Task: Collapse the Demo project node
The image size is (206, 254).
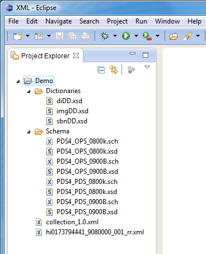Action: click(x=18, y=81)
